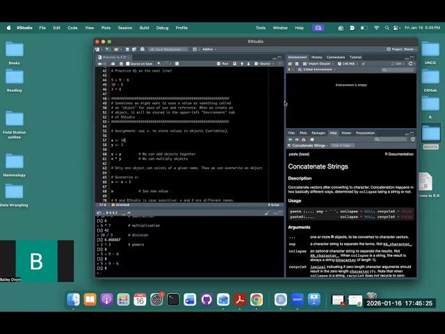The width and height of the screenshot is (445, 334).
Task: Click the Help pane forward arrow
Action: (x=297, y=139)
